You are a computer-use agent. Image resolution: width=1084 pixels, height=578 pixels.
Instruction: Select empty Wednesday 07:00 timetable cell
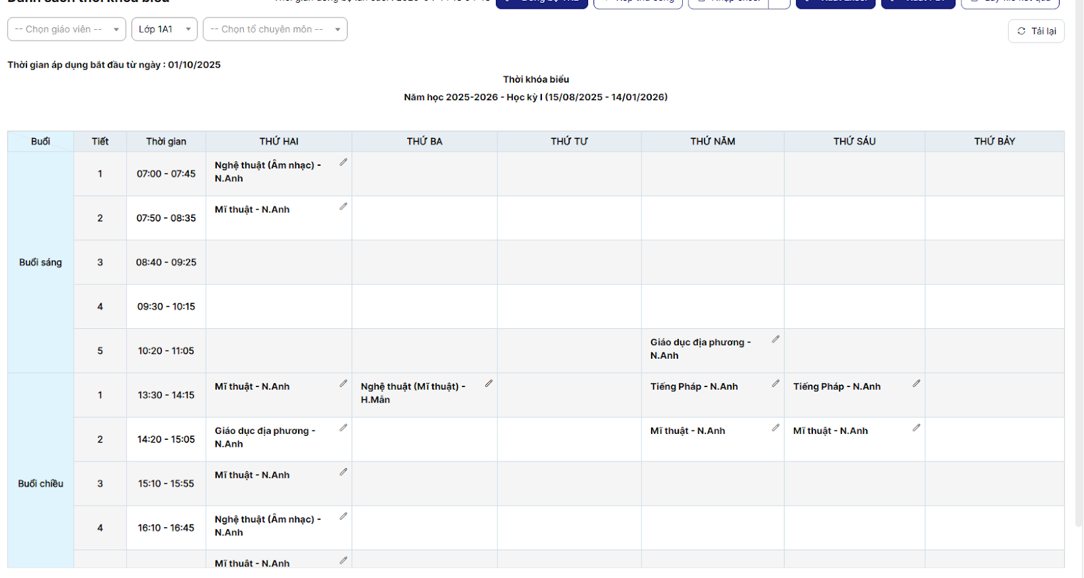click(569, 174)
